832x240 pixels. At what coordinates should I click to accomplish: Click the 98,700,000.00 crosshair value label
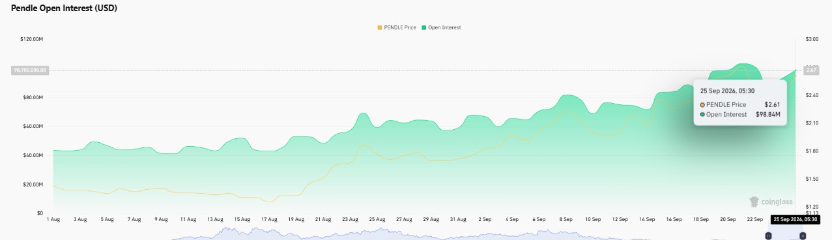pyautogui.click(x=30, y=70)
